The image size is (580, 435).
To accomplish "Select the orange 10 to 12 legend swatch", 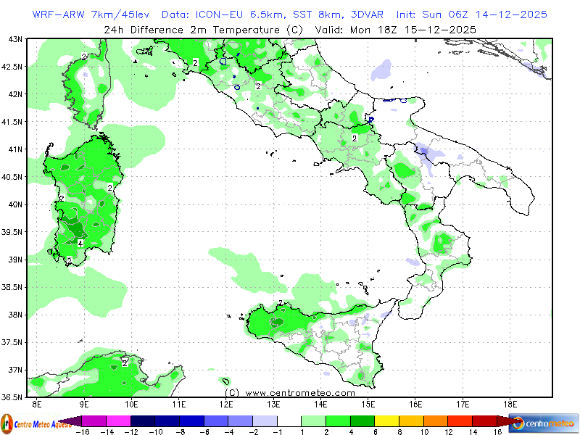I will pos(436,421).
